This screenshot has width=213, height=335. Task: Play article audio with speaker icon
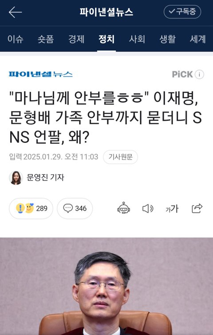pyautogui.click(x=148, y=209)
